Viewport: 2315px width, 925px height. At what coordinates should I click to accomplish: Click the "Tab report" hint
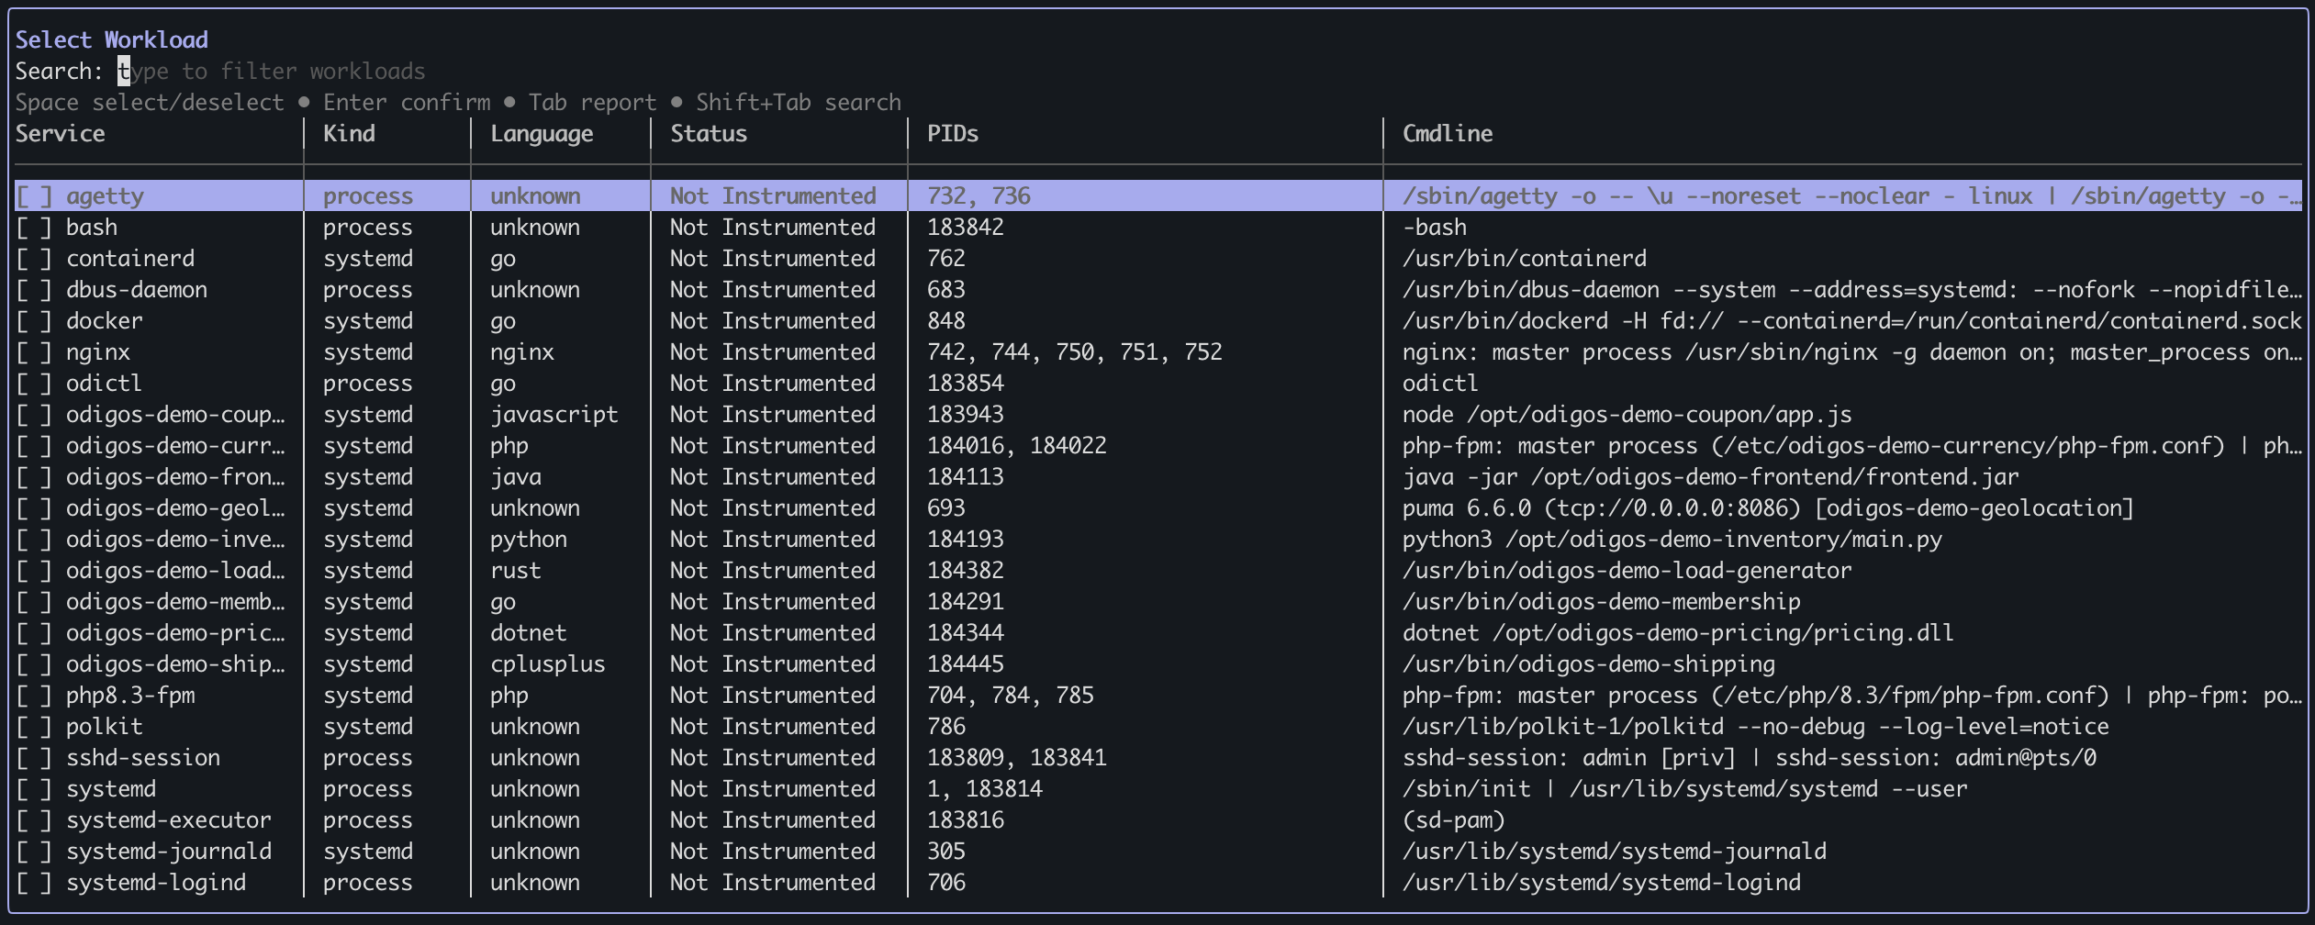(x=593, y=102)
